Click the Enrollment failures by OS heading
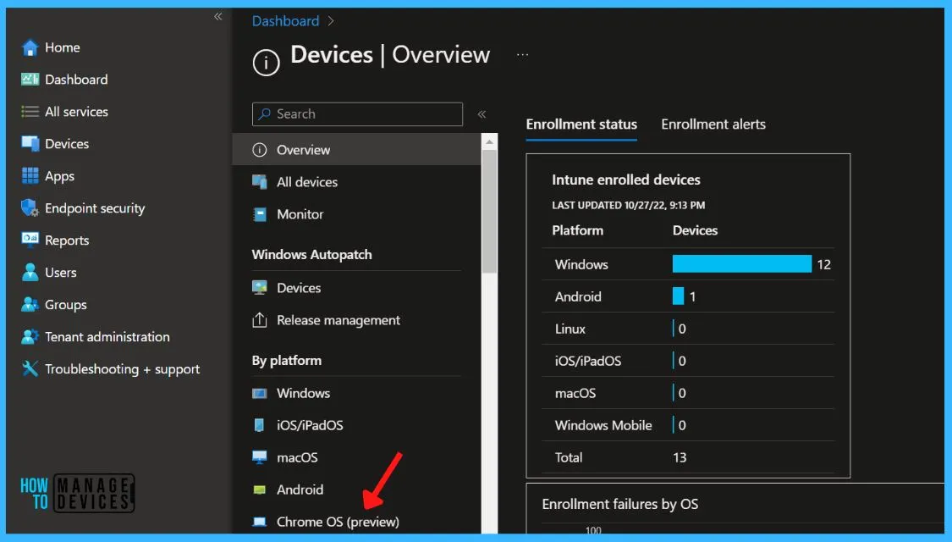Viewport: 952px width, 542px height. 620,505
